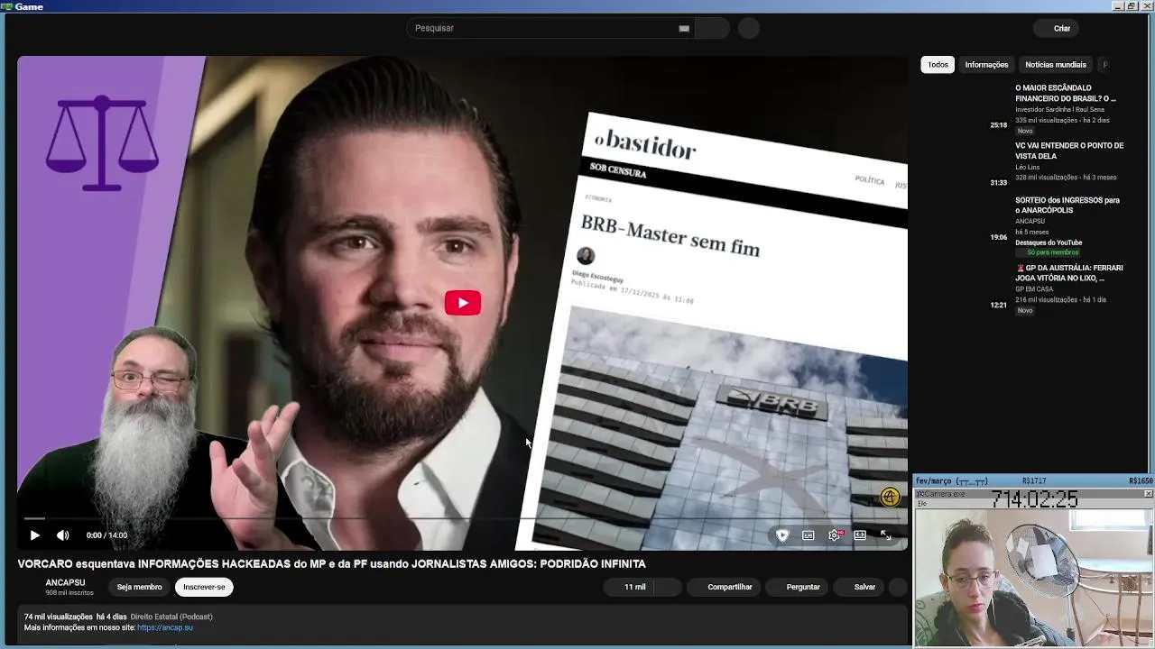Click the video title 'VORCARO esquentava INFORMAÇÕES HACKEADAS'
The width and height of the screenshot is (1155, 649).
pos(331,563)
